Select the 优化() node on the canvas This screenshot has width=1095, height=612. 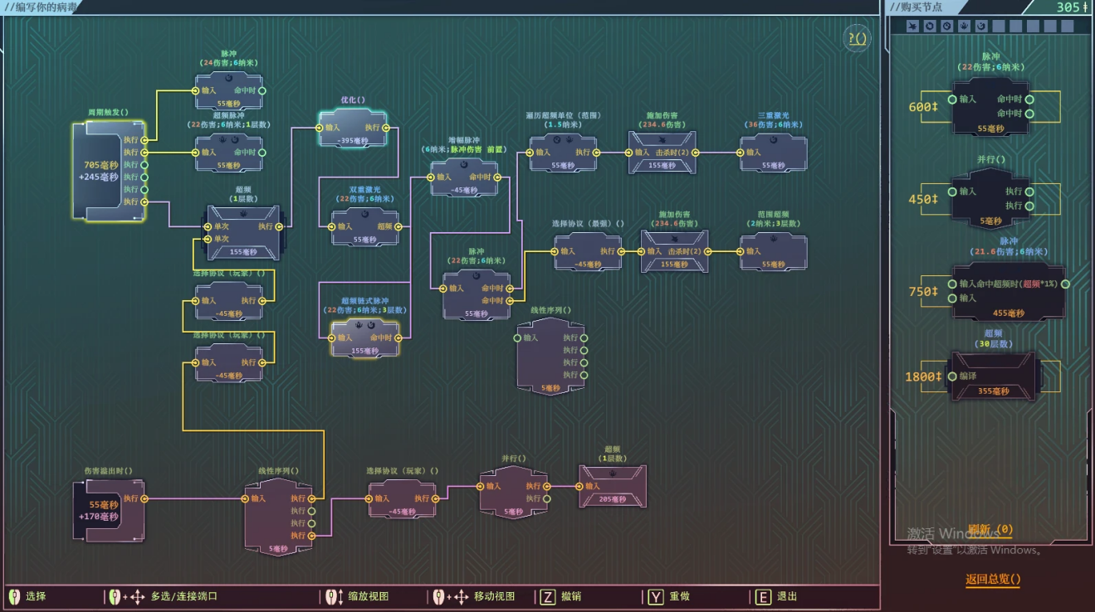pos(353,129)
